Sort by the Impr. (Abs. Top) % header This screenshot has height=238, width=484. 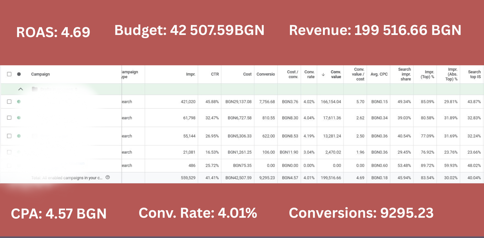point(451,74)
